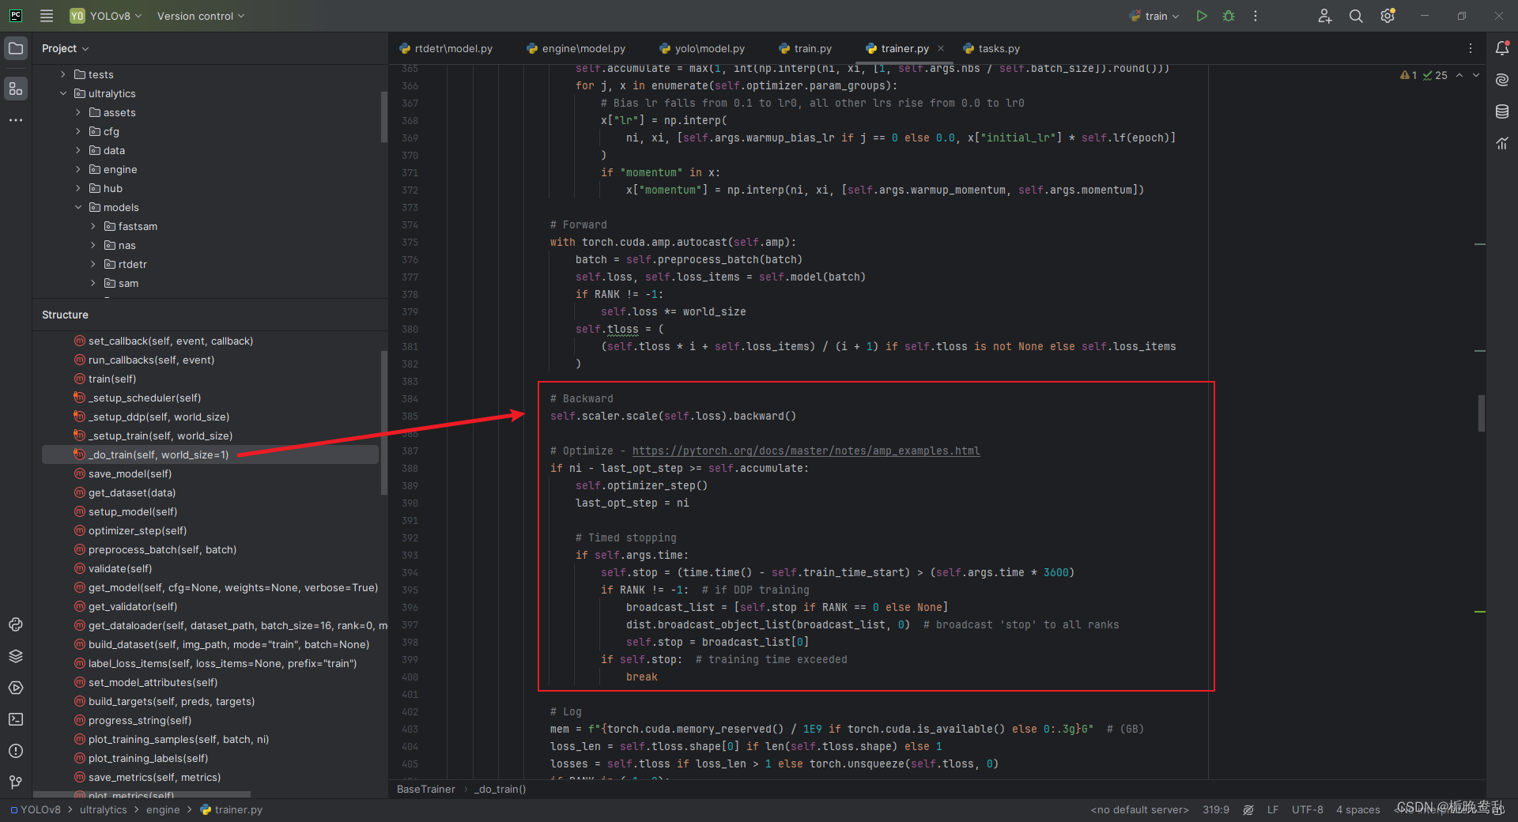Debug the train configuration

tap(1229, 16)
